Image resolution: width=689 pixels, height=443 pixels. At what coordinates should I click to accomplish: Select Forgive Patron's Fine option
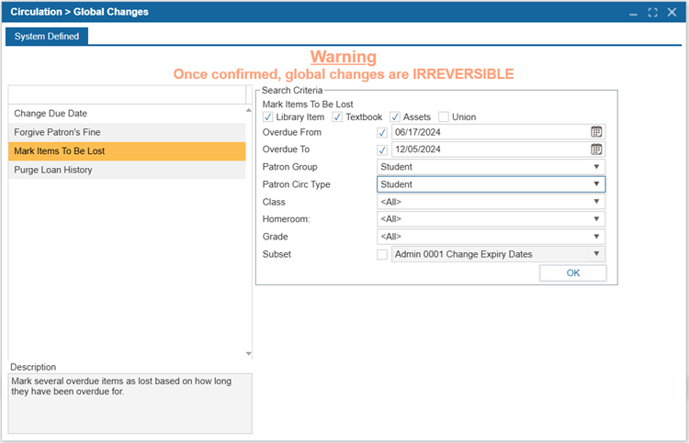tap(127, 132)
